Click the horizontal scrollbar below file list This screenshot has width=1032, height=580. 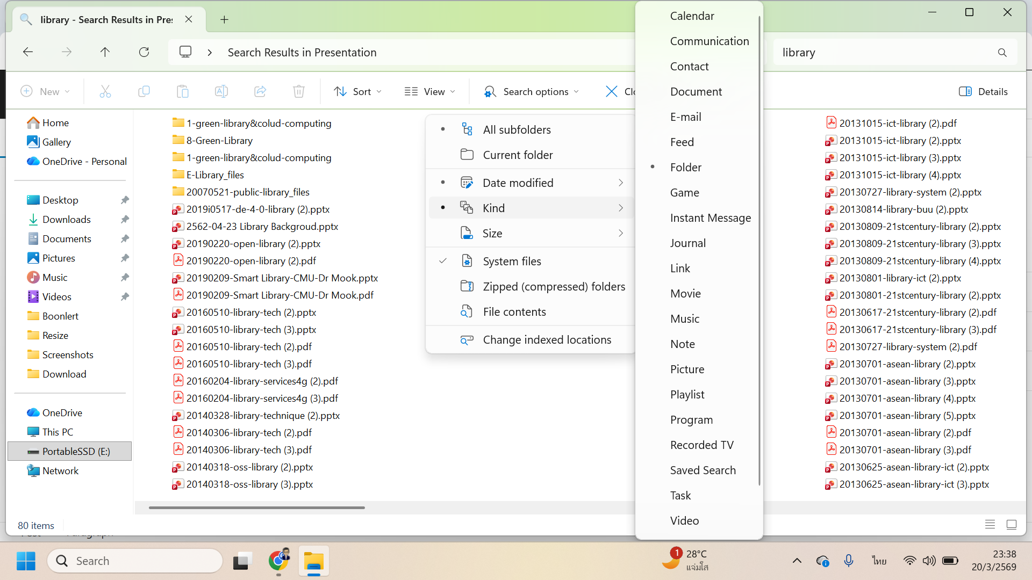tap(257, 508)
